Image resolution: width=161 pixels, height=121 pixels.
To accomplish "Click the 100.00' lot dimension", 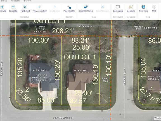I will (x=39, y=40).
